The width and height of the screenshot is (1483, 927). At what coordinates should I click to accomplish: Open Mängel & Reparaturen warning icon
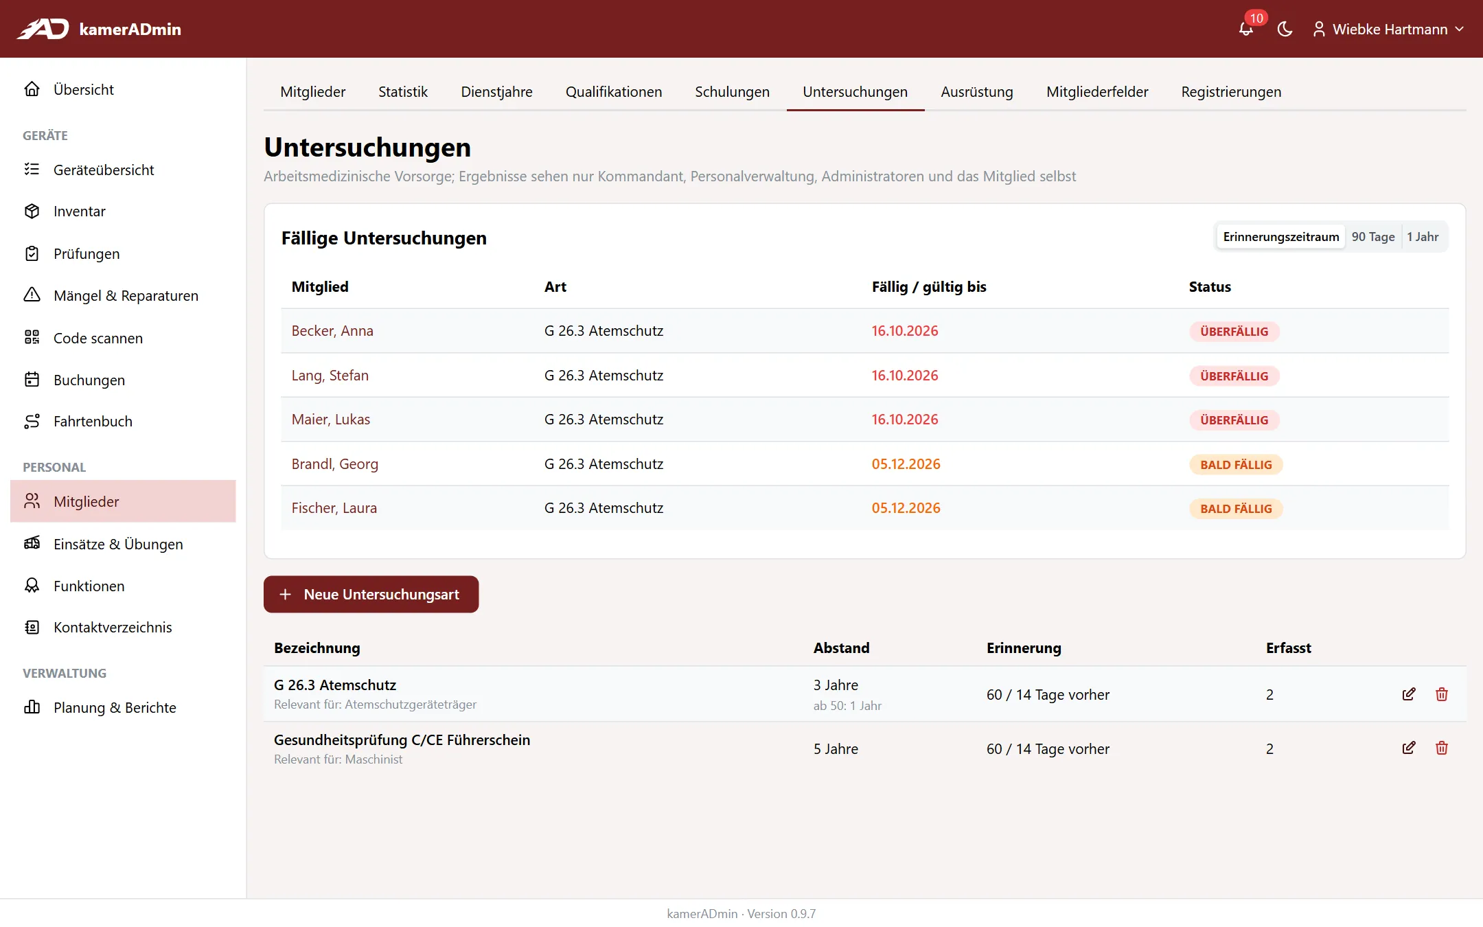pyautogui.click(x=32, y=295)
